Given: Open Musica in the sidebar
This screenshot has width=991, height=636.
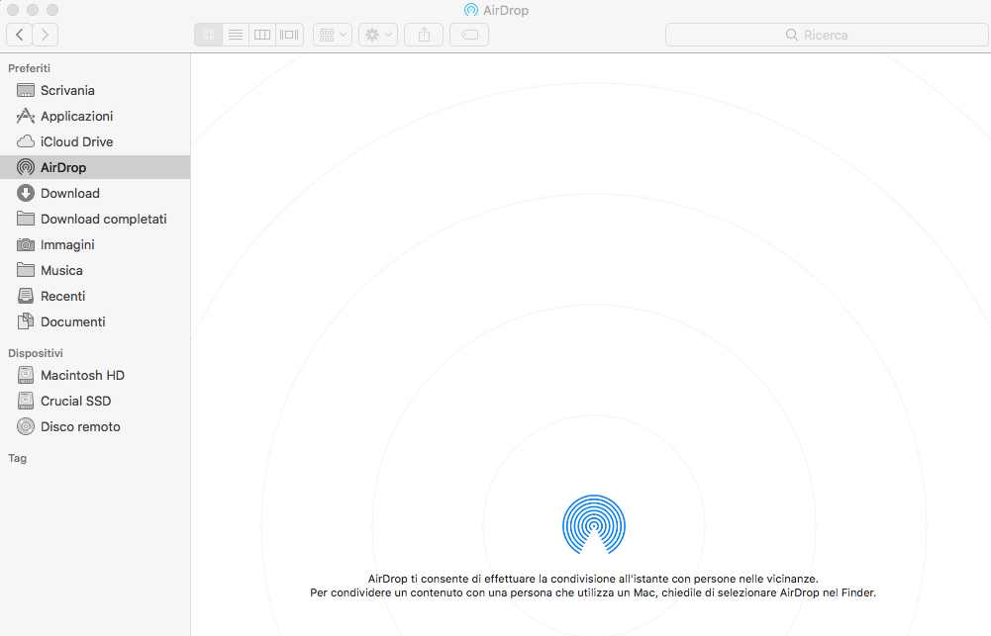Looking at the screenshot, I should [x=61, y=270].
